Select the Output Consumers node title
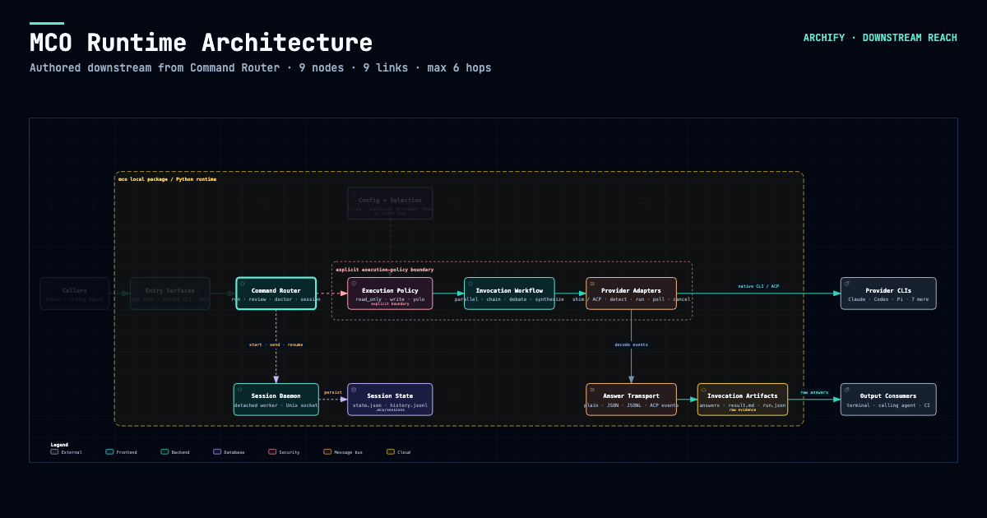Viewport: 987px width, 518px height. (888, 396)
